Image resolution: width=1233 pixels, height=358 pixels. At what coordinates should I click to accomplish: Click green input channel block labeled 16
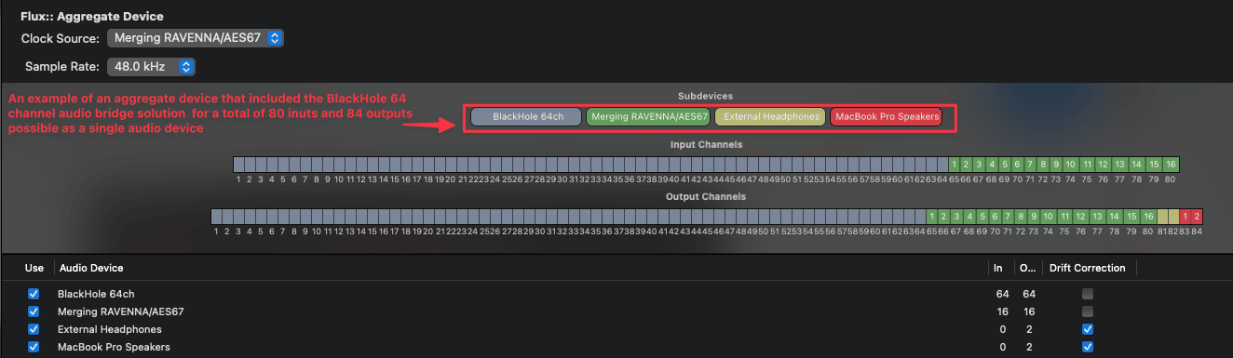[x=1171, y=165]
